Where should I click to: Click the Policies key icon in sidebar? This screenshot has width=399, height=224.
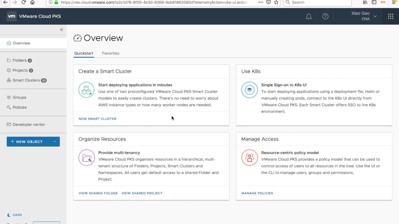point(9,107)
